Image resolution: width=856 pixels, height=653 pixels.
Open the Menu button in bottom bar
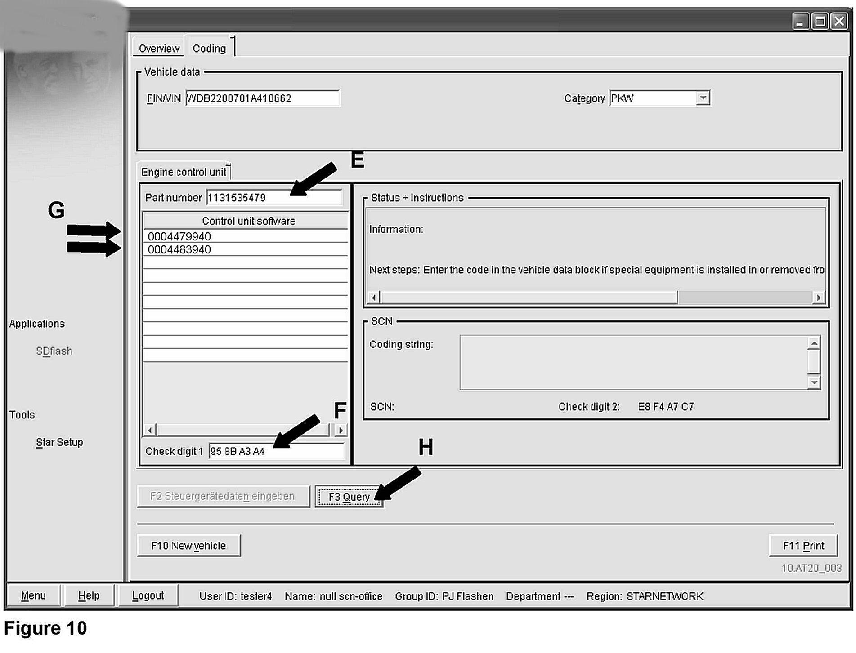click(33, 595)
